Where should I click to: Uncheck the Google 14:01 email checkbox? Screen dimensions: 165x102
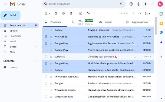[x=46, y=30]
